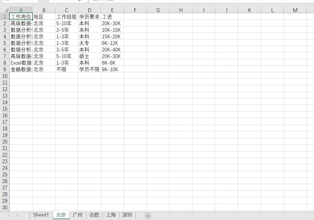Click row 2 cell with 20K-30K
314x220 pixels.
(112, 23)
